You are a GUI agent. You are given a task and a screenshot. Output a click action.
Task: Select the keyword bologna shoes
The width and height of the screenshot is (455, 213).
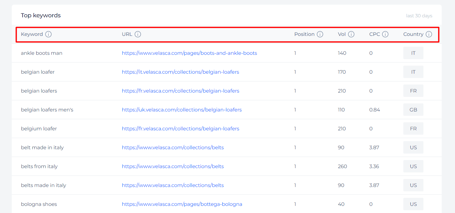39,204
